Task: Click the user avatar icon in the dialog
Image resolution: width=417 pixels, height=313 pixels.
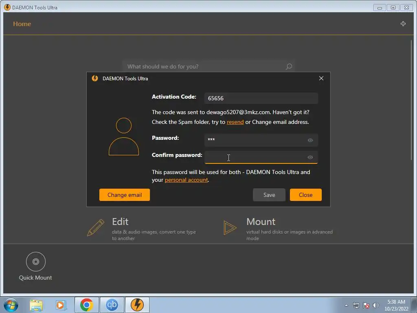Action: (124, 136)
